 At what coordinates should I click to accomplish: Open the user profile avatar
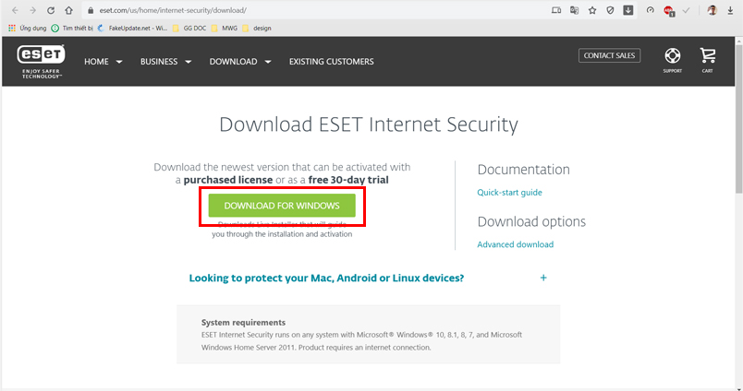click(x=712, y=10)
